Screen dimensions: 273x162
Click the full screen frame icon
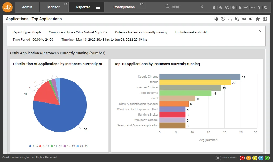[x=218, y=158]
